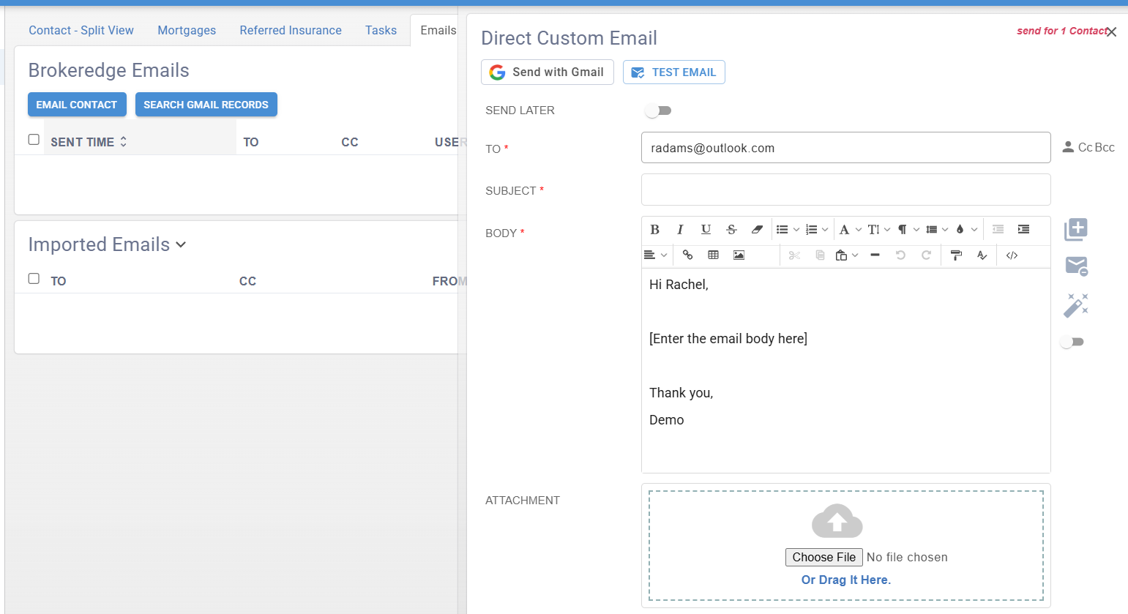Open the alignment dropdown arrow
The image size is (1128, 614).
664,255
